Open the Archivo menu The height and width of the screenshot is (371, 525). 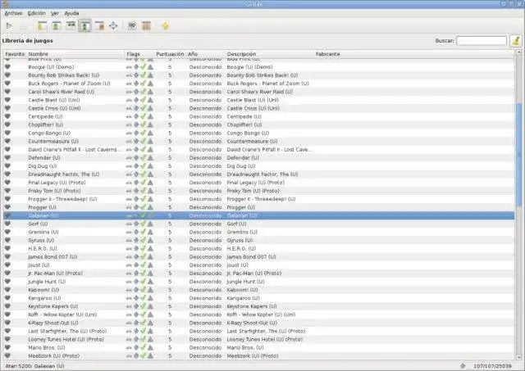tap(13, 13)
